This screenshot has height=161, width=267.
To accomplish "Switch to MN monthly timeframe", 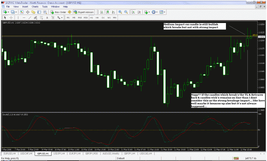I will [x=114, y=17].
